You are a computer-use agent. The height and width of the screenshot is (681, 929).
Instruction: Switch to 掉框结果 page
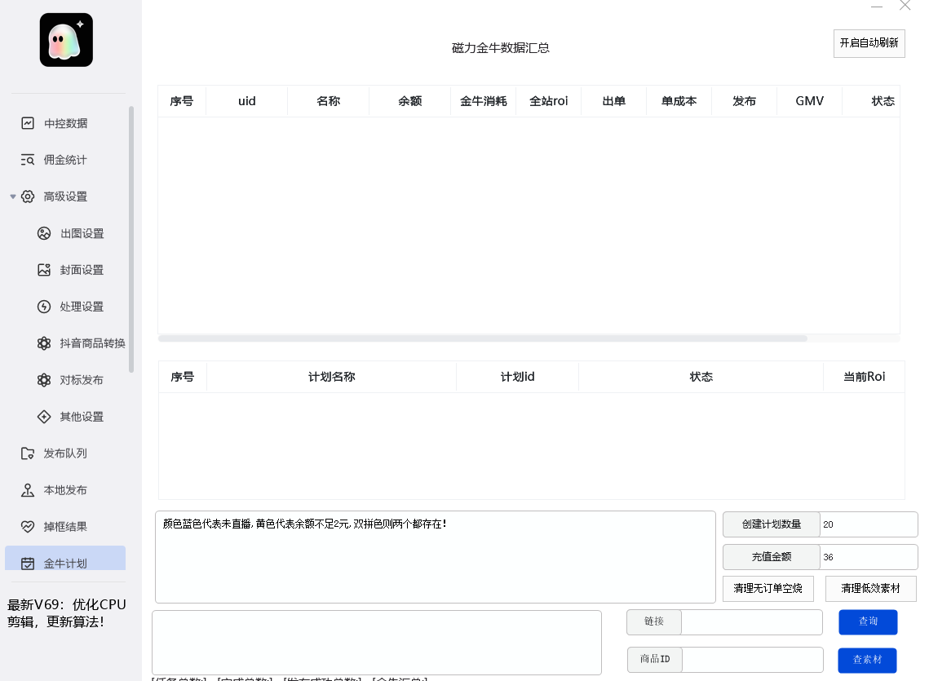coord(65,526)
